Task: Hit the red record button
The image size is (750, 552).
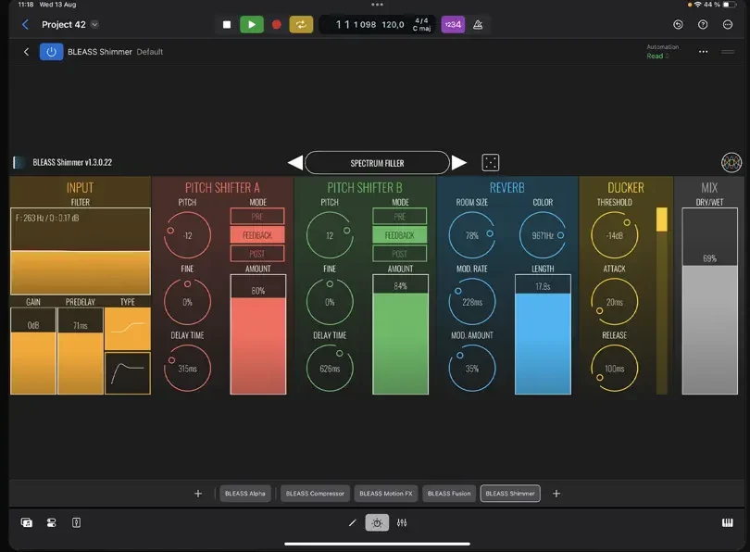Action: (277, 24)
